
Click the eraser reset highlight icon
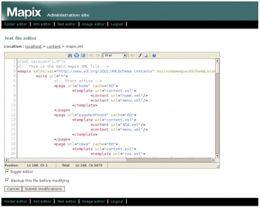pos(146,56)
